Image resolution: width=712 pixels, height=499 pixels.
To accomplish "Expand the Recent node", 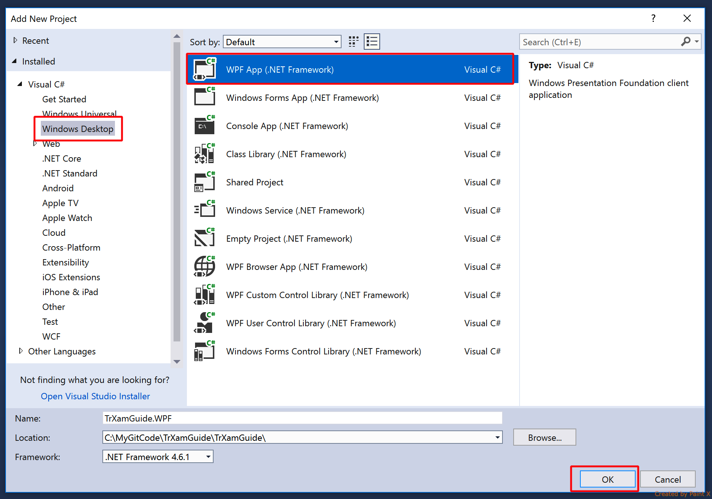I will 15,40.
